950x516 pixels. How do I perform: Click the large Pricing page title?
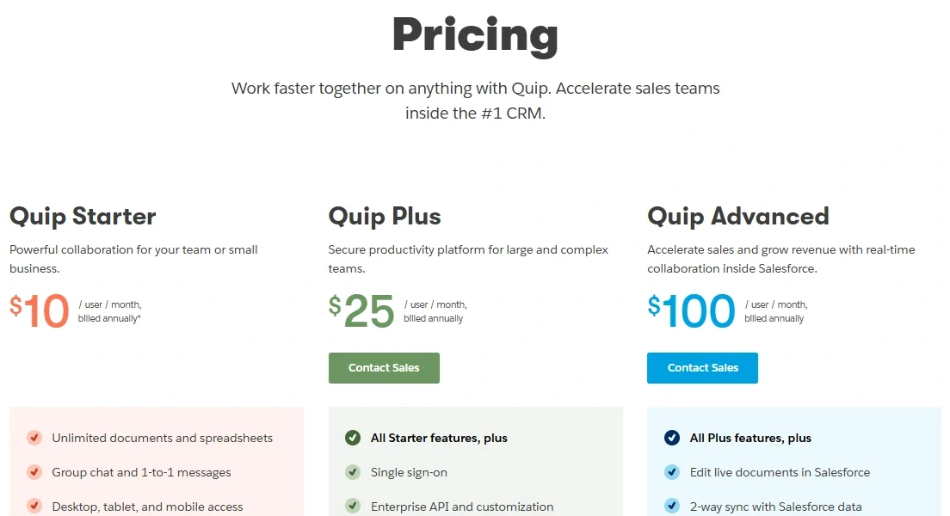tap(475, 36)
